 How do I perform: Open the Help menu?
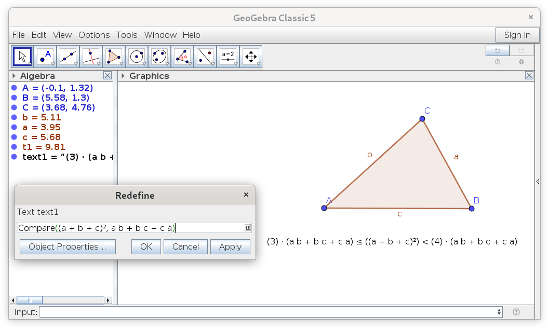191,35
